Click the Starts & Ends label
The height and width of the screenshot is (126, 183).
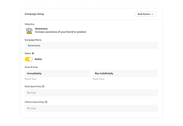click(31, 67)
